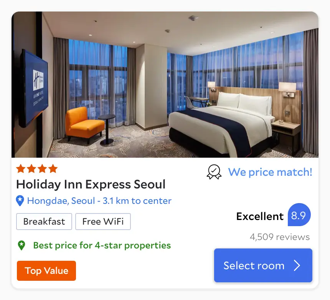Click the blue location pin icon
This screenshot has width=330, height=300.
coord(20,201)
